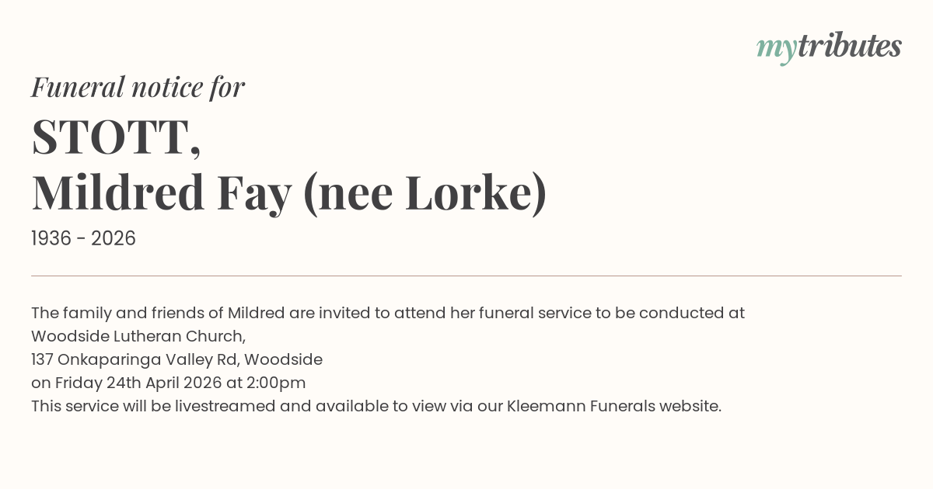This screenshot has width=933, height=489.
Task: Click the "Friday 24th April 2026" date text
Action: 138,383
